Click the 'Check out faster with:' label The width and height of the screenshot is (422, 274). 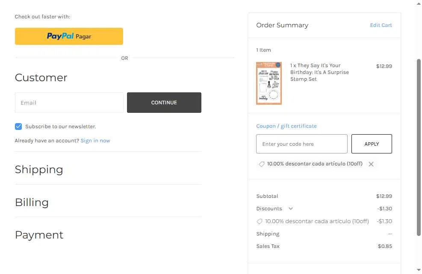pyautogui.click(x=42, y=17)
